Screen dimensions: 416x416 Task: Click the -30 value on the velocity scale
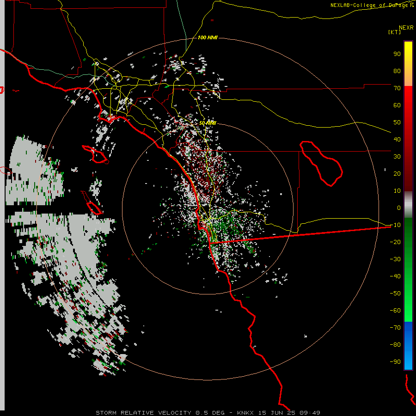point(395,259)
